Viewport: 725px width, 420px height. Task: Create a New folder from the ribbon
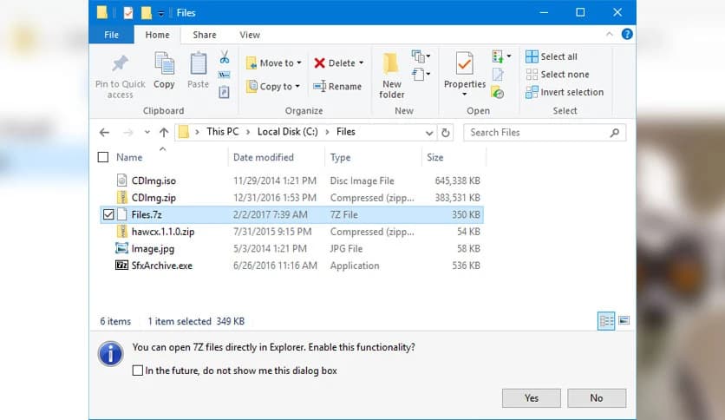click(x=392, y=66)
